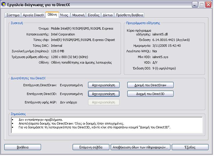
Task: Click greyed Απενεργοποίηση button for AGP texture
Action: (x=104, y=102)
